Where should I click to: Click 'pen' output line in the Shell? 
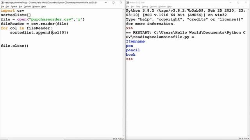pos(129,46)
